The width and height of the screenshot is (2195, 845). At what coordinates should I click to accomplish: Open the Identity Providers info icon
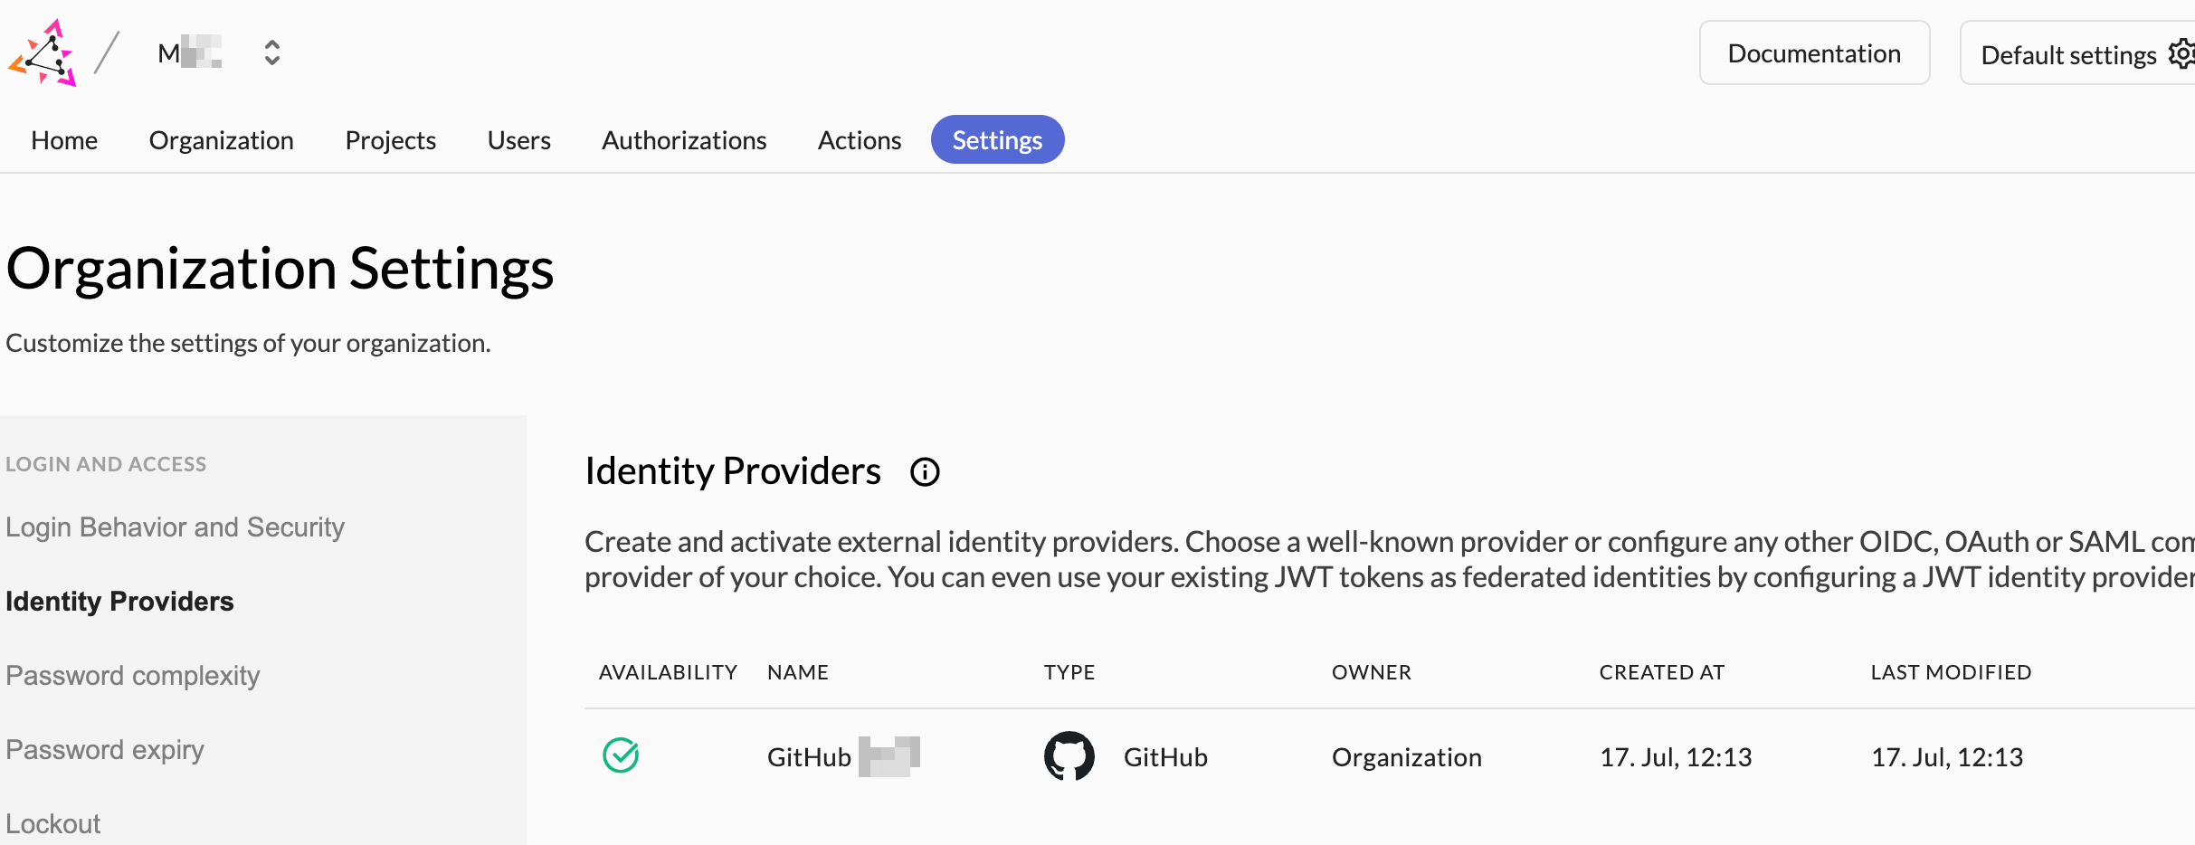point(925,471)
